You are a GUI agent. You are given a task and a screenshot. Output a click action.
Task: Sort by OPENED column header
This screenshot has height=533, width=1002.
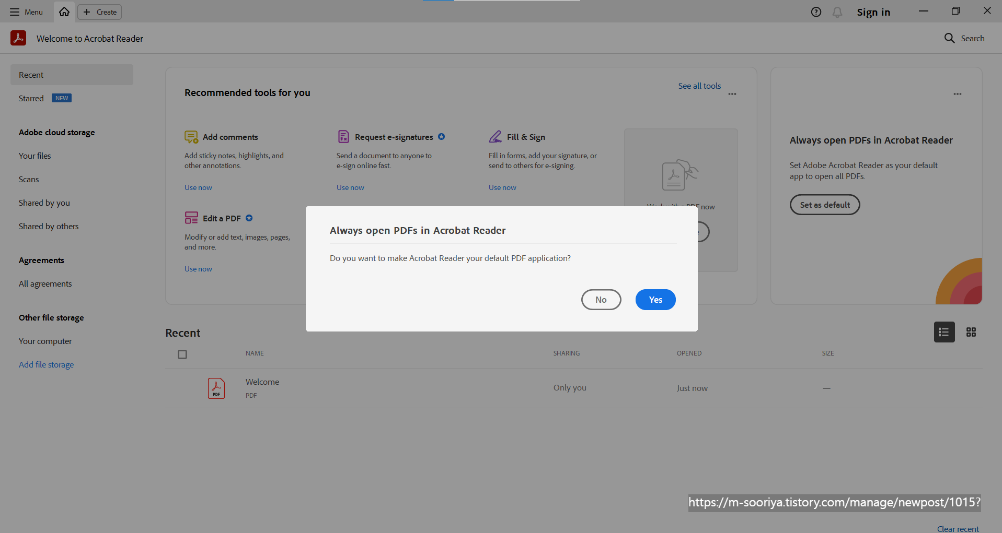(x=689, y=353)
